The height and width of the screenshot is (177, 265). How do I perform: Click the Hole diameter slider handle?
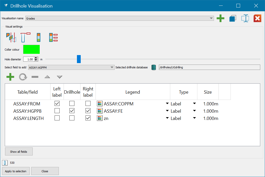click(79, 59)
